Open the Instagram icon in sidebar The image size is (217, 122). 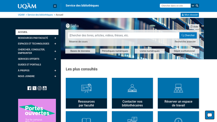point(39,88)
